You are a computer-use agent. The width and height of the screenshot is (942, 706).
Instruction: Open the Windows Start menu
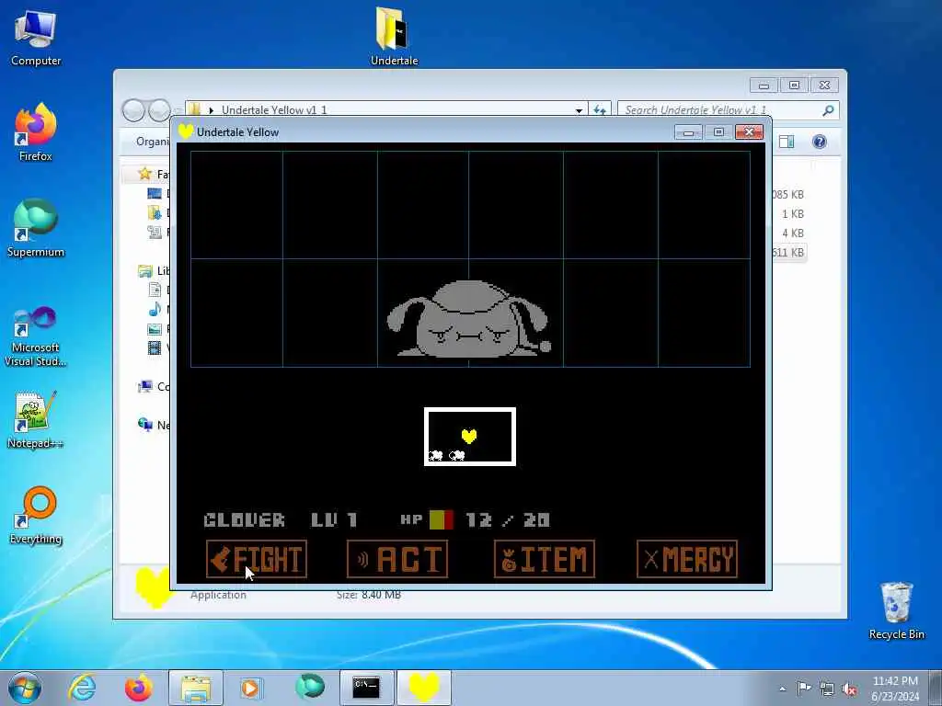click(25, 688)
